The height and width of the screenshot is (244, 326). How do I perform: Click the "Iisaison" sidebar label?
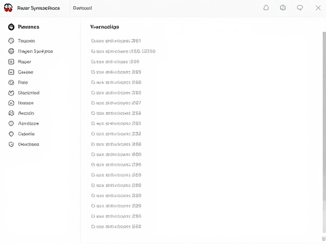click(25, 103)
